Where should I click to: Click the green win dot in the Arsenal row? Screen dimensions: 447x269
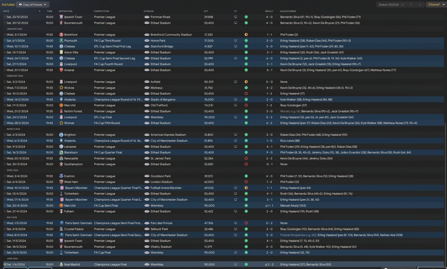246,70
